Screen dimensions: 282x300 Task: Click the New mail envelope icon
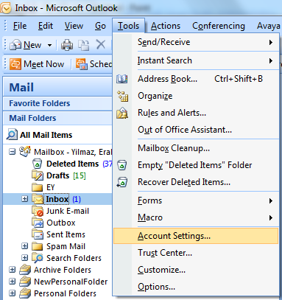pyautogui.click(x=15, y=45)
